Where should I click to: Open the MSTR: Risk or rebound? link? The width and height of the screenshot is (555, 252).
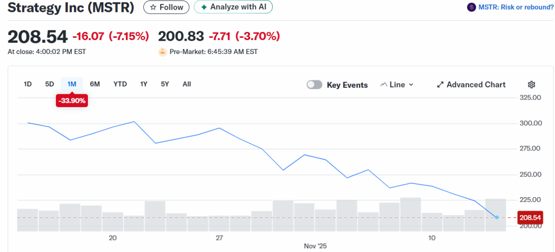(x=516, y=7)
